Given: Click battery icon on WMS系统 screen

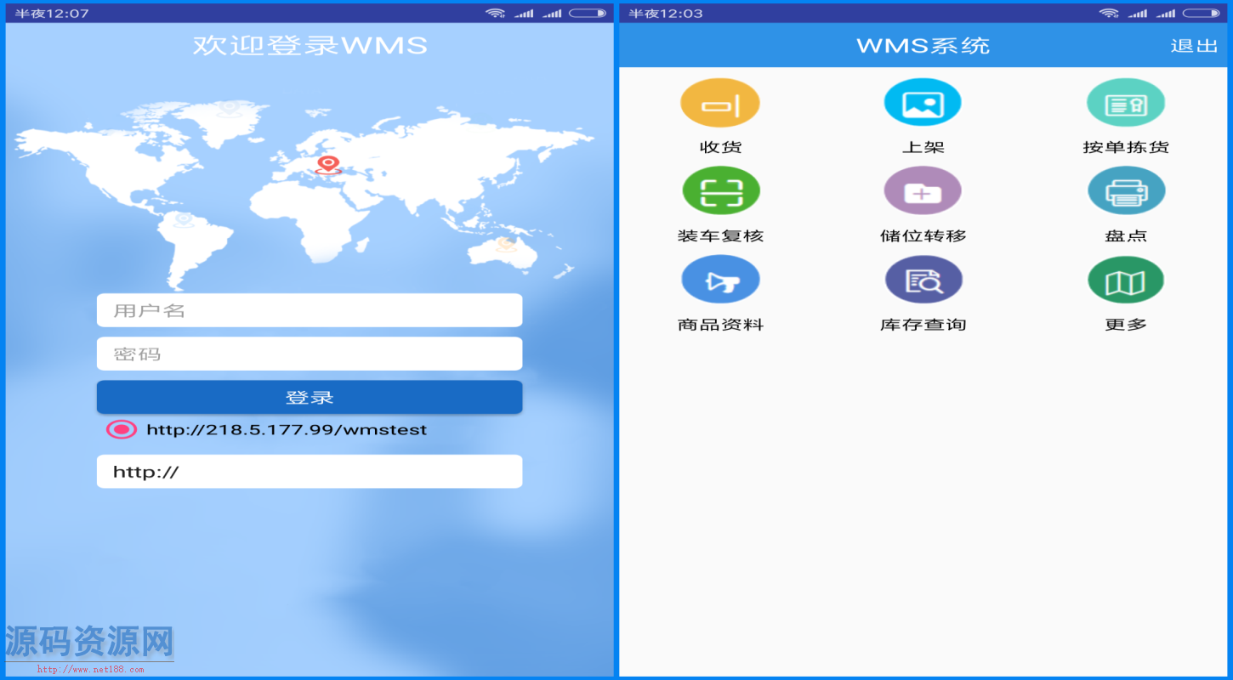Looking at the screenshot, I should [x=1201, y=13].
